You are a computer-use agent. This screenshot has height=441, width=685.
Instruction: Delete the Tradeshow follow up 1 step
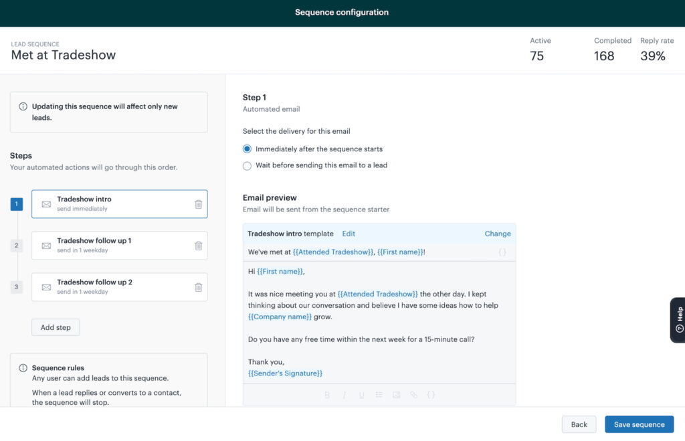pyautogui.click(x=198, y=246)
